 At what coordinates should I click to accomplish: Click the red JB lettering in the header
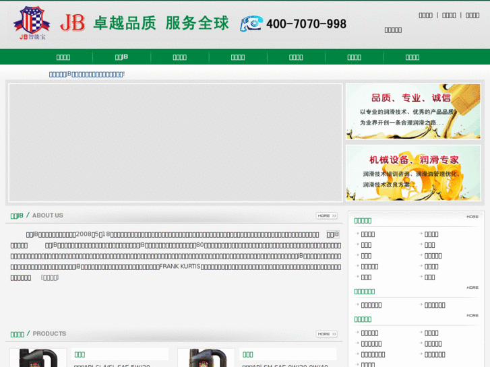pyautogui.click(x=73, y=23)
